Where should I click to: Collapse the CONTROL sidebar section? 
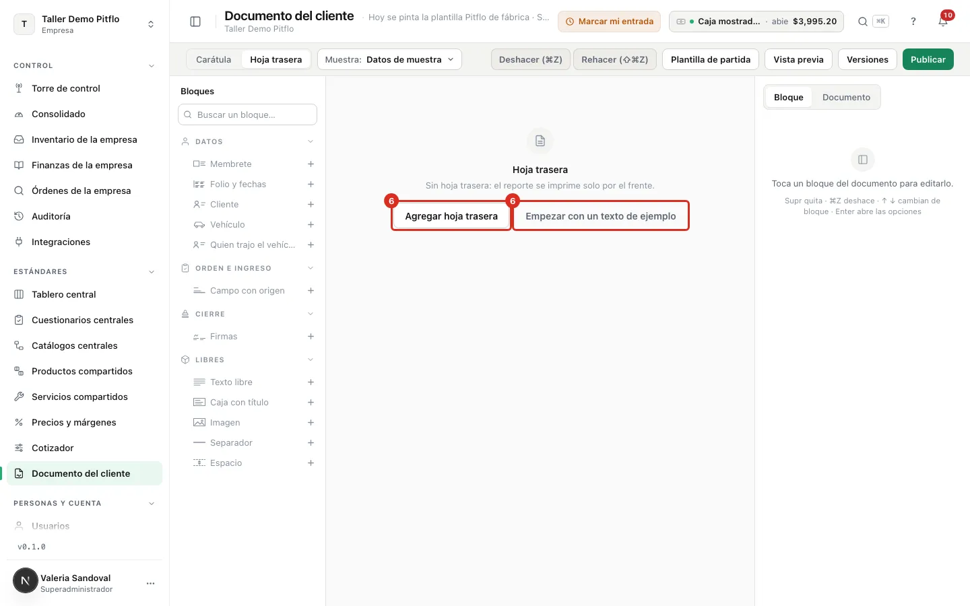coord(152,66)
